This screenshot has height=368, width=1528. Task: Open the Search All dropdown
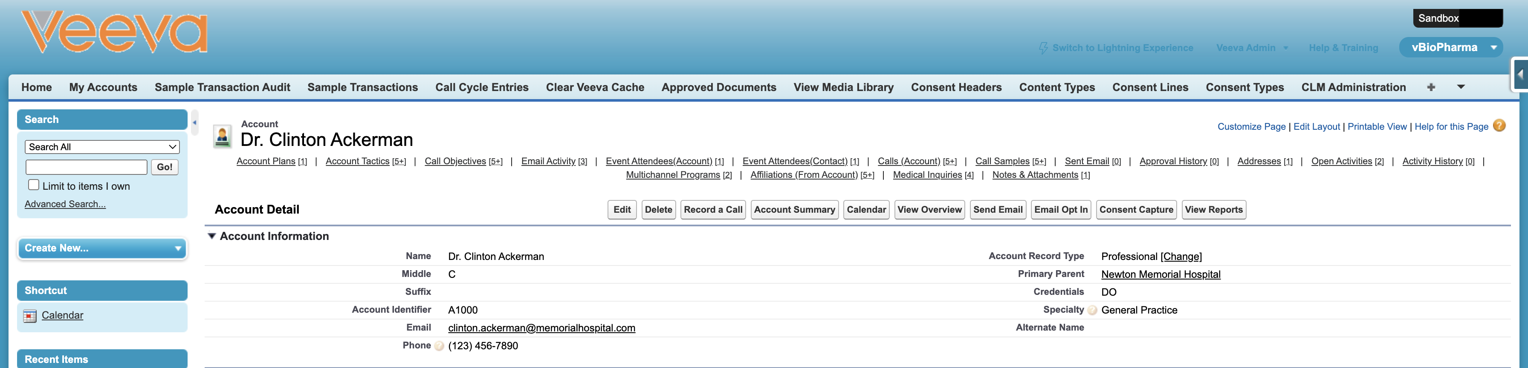point(102,147)
